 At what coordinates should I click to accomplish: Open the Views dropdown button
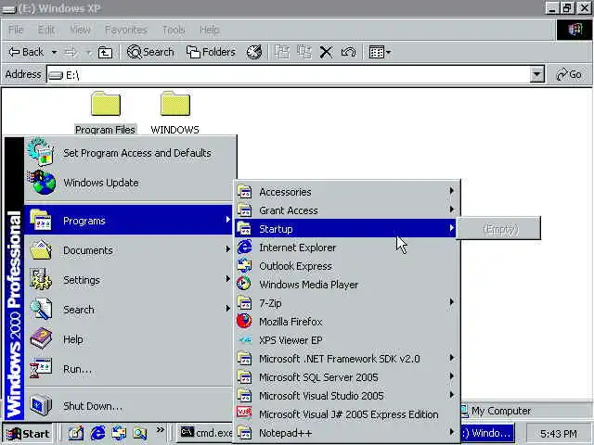(x=380, y=52)
